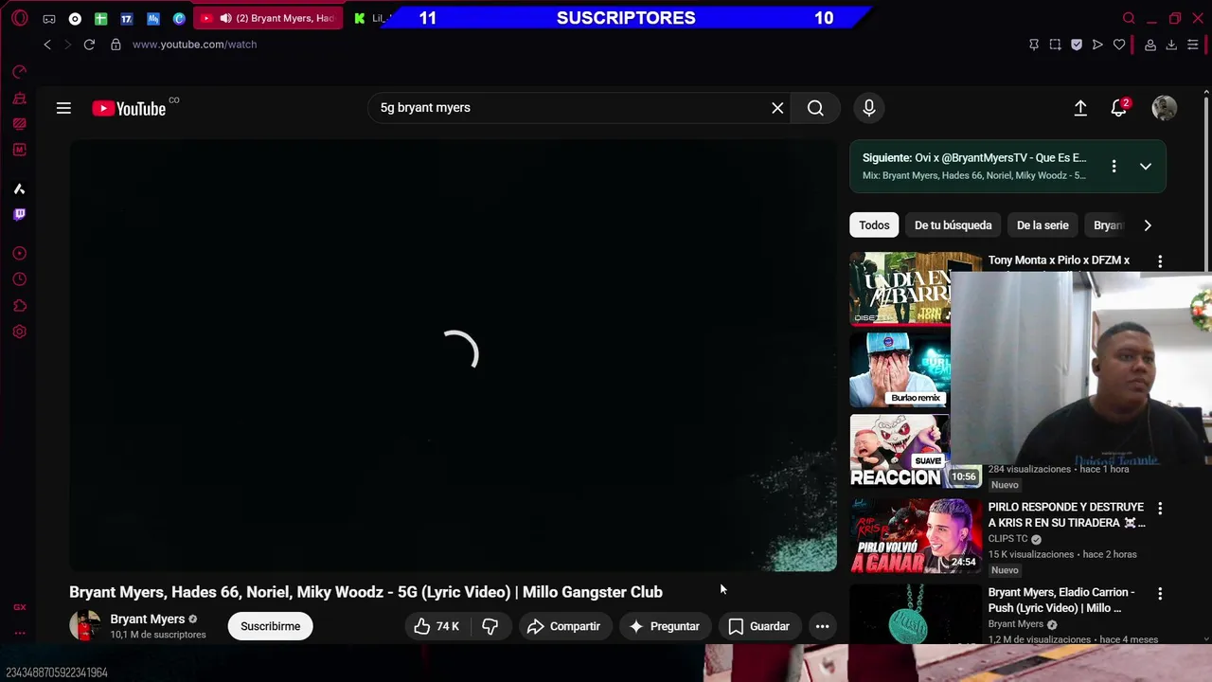Open the YouTube create upload button

(x=1080, y=108)
